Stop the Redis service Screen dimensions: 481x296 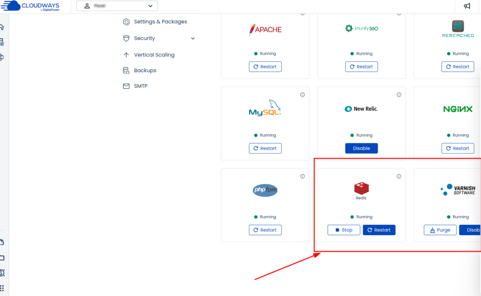pos(343,230)
